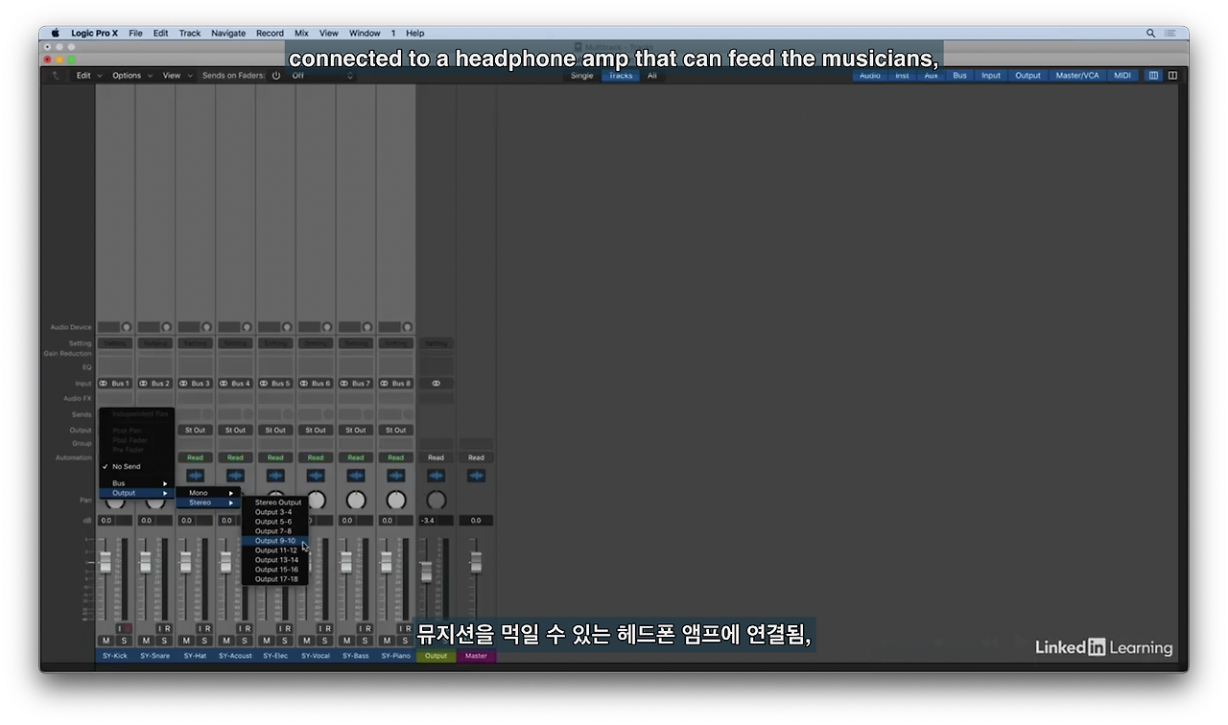Toggle Master/VCA channel strip filter
Image resolution: width=1228 pixels, height=725 pixels.
pos(1077,75)
